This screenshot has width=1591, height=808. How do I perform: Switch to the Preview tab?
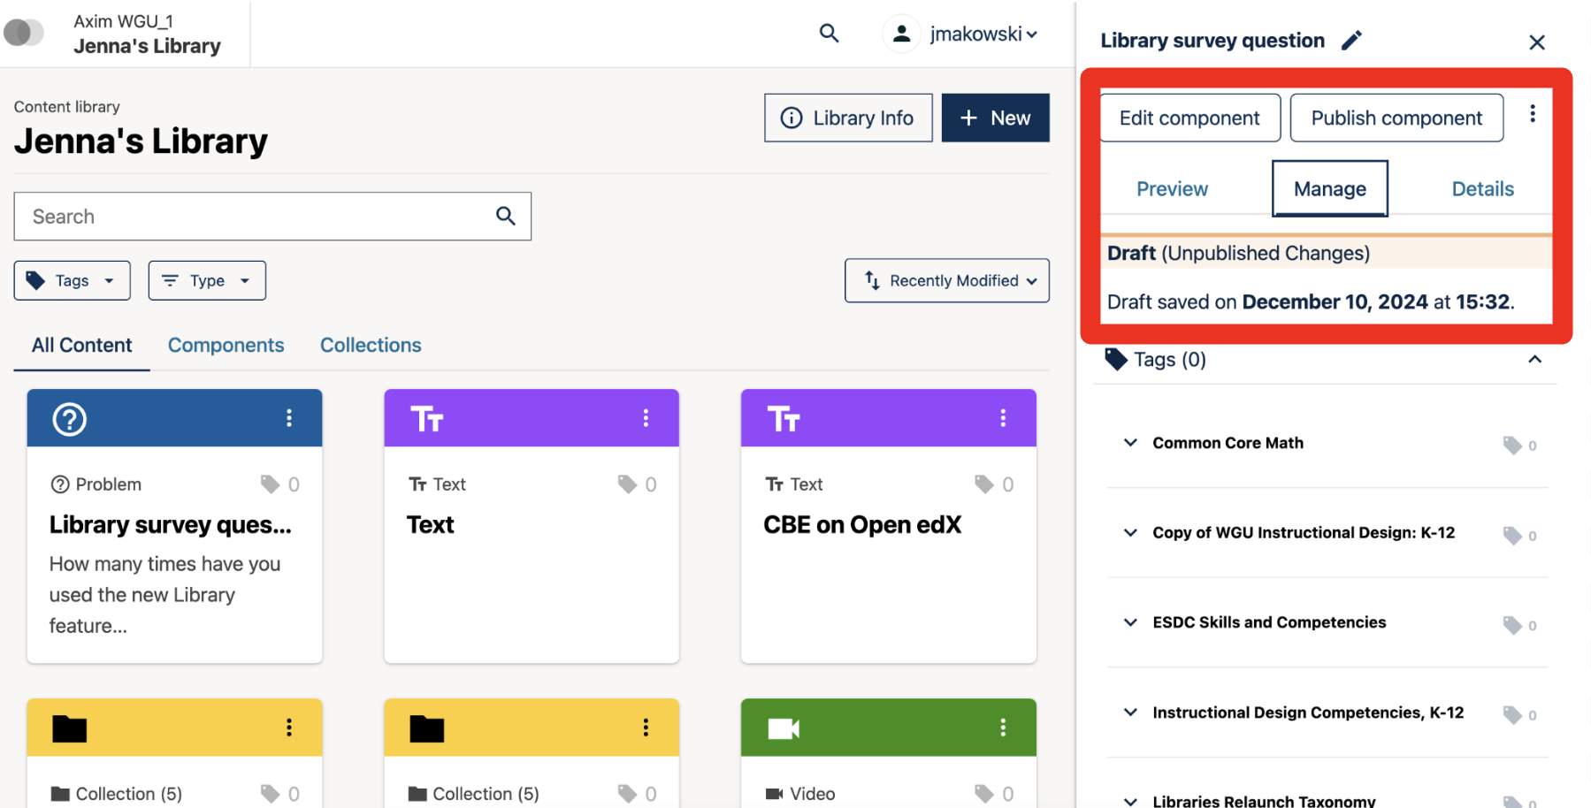click(x=1172, y=188)
